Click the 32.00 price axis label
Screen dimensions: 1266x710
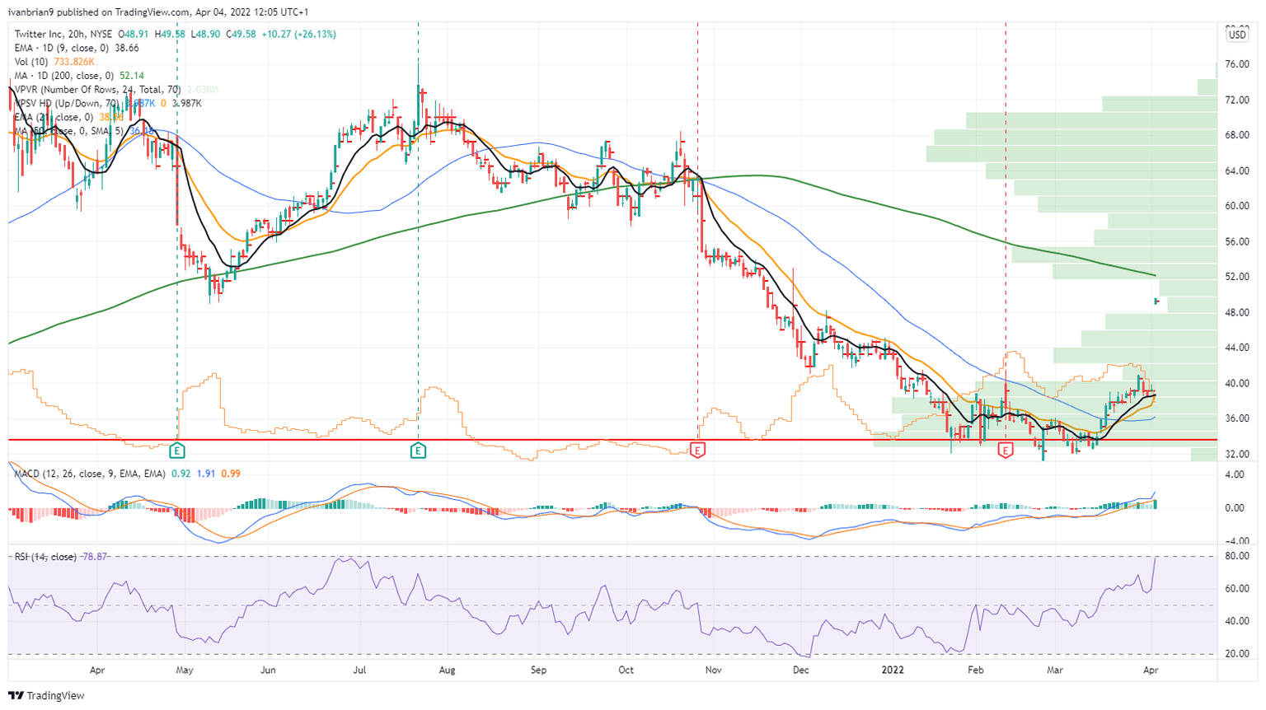(x=1237, y=454)
